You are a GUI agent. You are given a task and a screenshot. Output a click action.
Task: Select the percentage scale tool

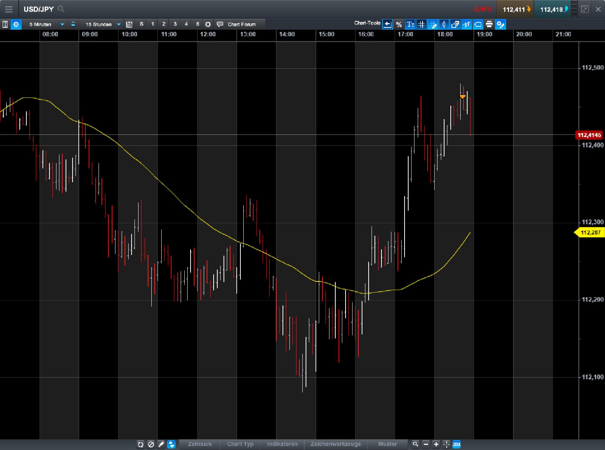pyautogui.click(x=399, y=24)
